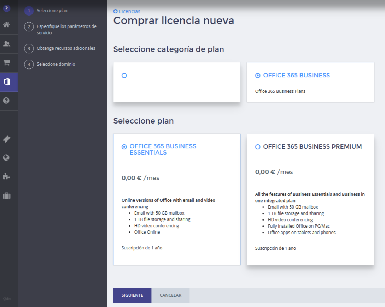Open the shopping cart icon in the sidebar
Screen dimensions: 385x307
point(7,63)
